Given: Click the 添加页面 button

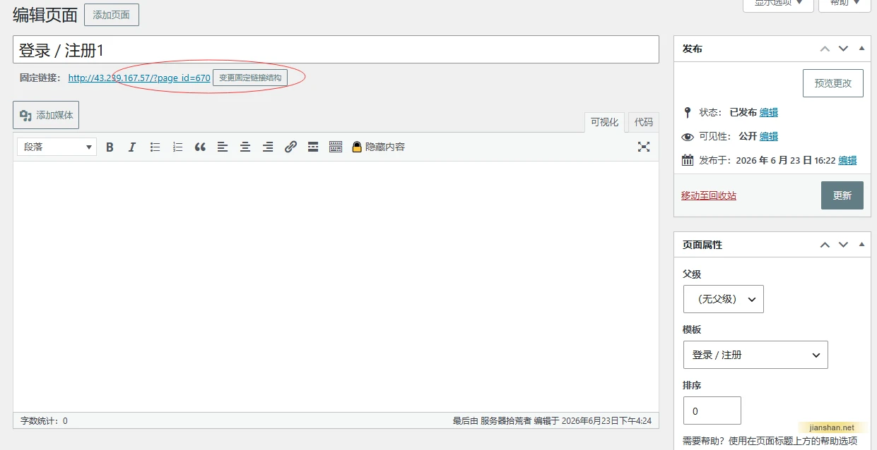Looking at the screenshot, I should (112, 15).
